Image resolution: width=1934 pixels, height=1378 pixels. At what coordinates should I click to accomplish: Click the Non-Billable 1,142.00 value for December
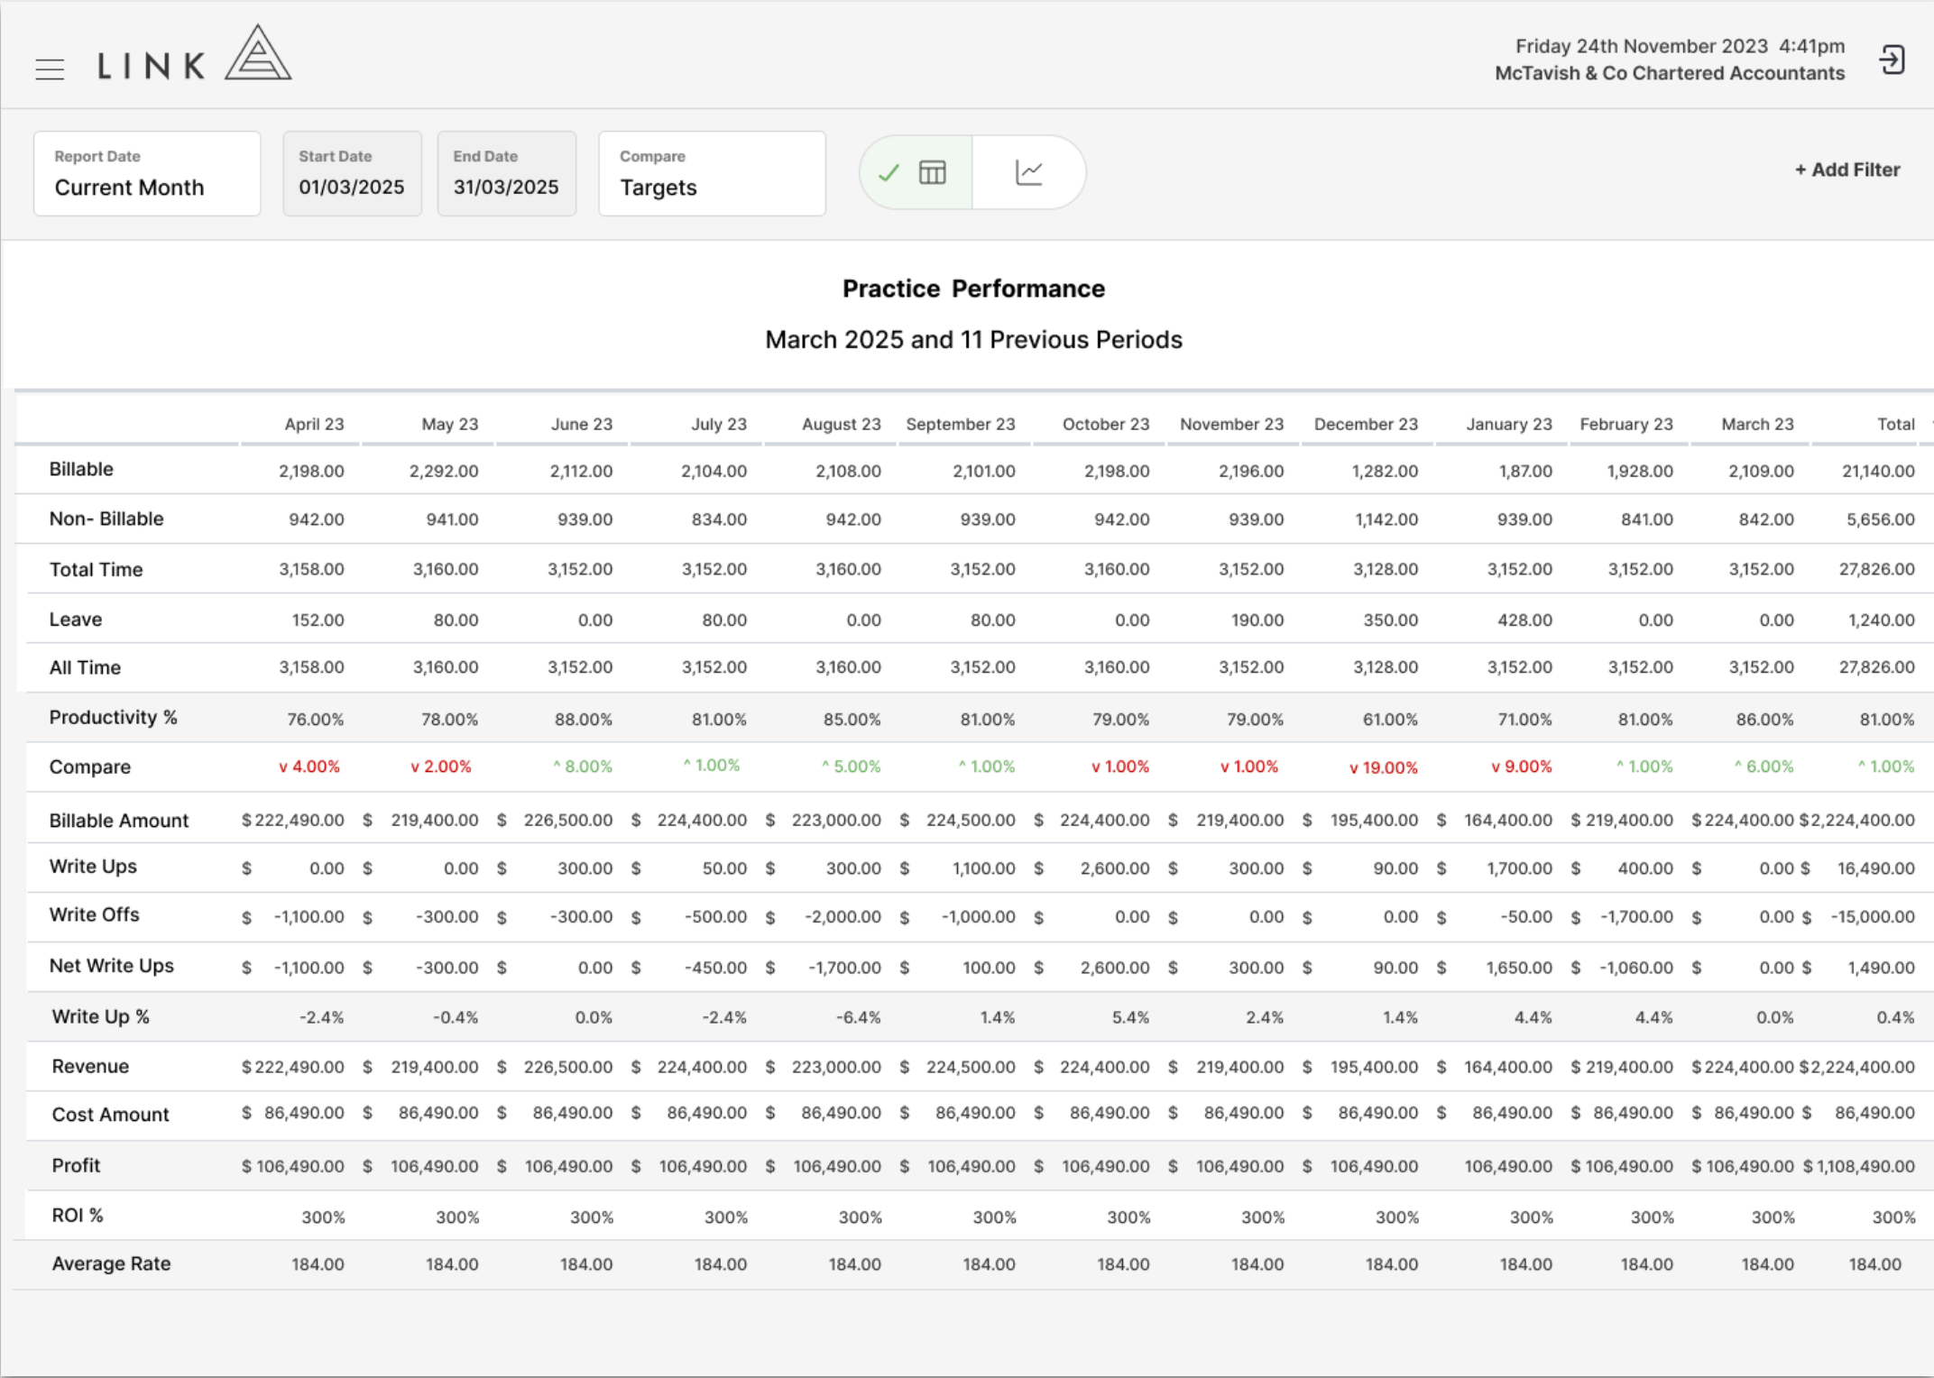pyautogui.click(x=1386, y=519)
